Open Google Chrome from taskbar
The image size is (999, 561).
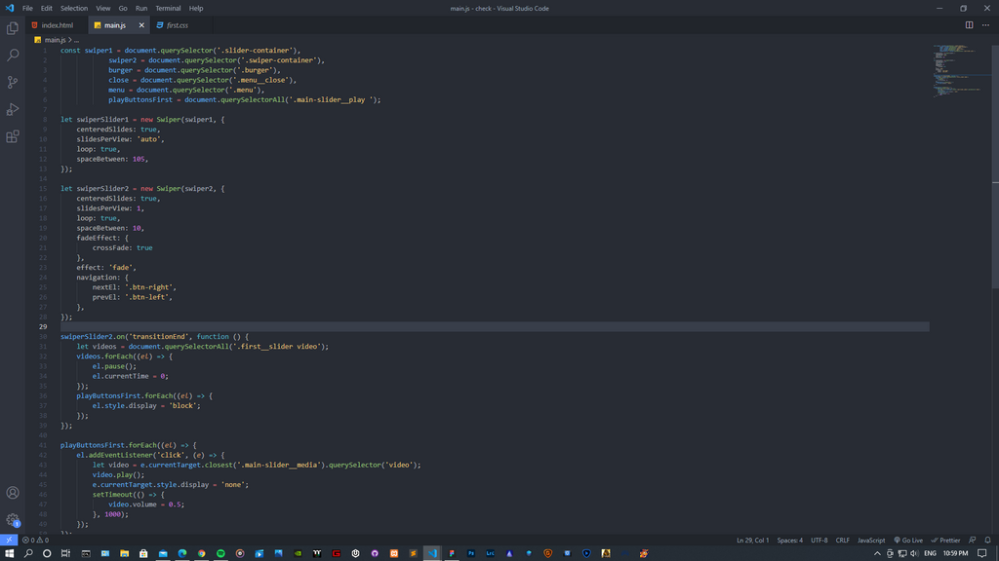tap(201, 553)
